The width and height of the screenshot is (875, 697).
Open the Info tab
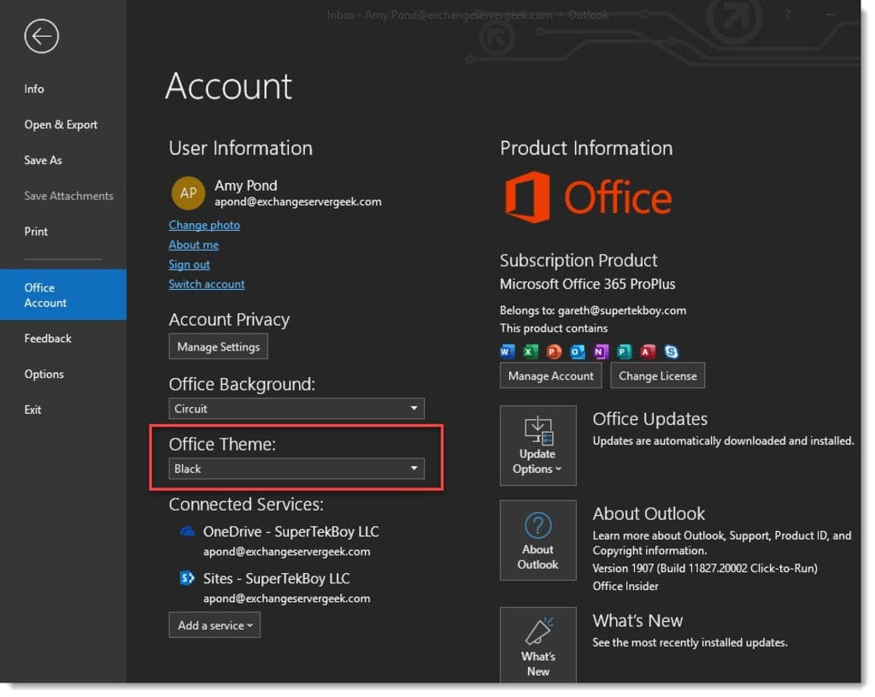click(34, 89)
